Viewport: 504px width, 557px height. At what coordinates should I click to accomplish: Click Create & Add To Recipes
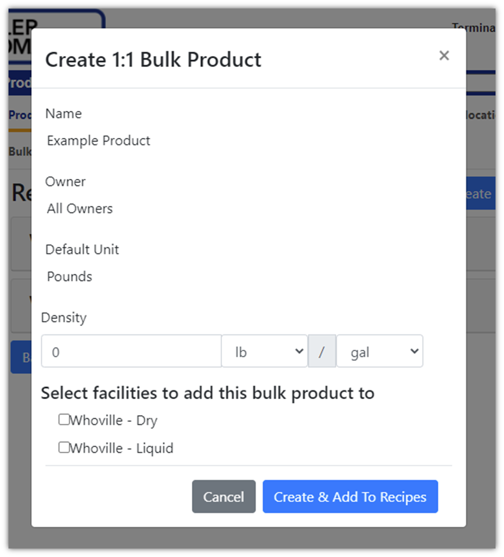pyautogui.click(x=350, y=497)
